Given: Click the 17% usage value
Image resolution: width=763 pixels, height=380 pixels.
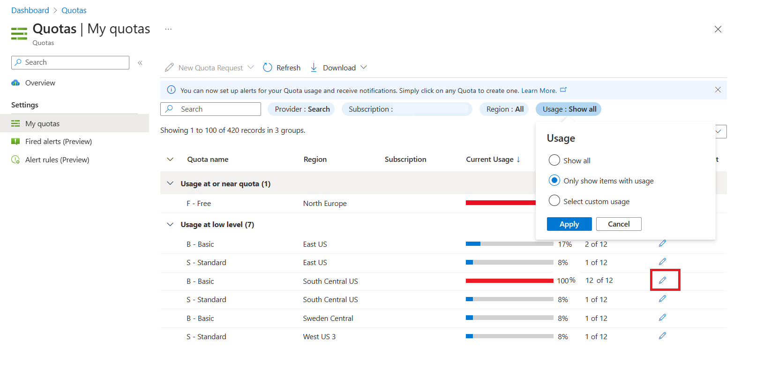Looking at the screenshot, I should [x=565, y=244].
